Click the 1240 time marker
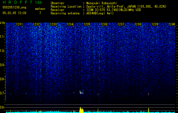Image resolution: width=178 pixels, height=113 pixels. (172, 24)
